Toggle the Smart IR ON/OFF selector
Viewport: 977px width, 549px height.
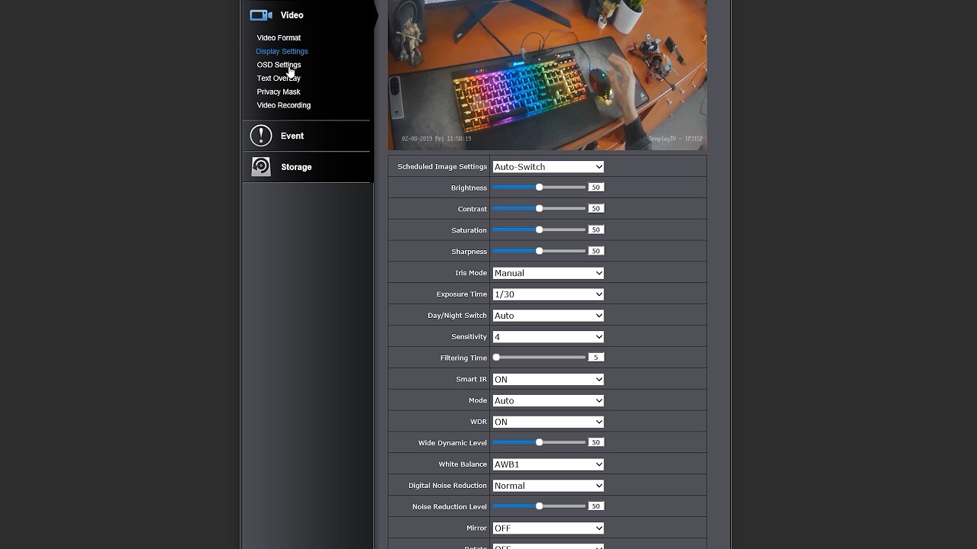tap(548, 380)
